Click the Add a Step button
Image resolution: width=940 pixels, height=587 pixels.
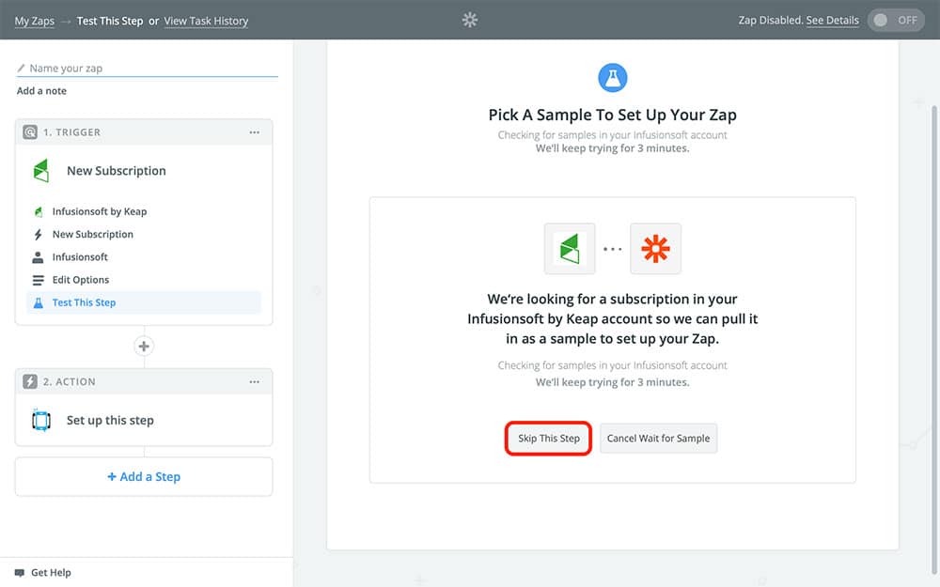coord(144,477)
